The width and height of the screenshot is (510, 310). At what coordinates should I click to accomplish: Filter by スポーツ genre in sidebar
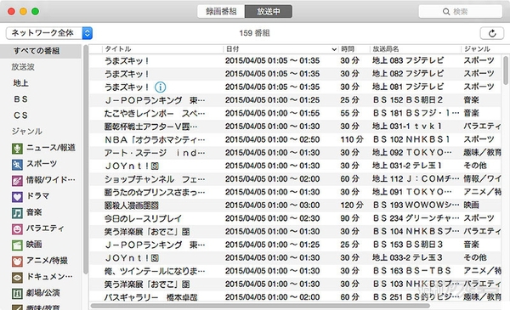point(42,164)
